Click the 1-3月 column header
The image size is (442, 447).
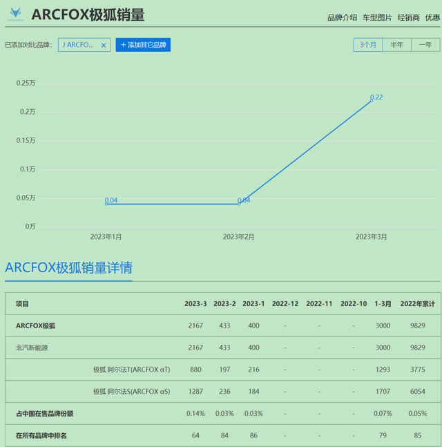click(x=383, y=303)
